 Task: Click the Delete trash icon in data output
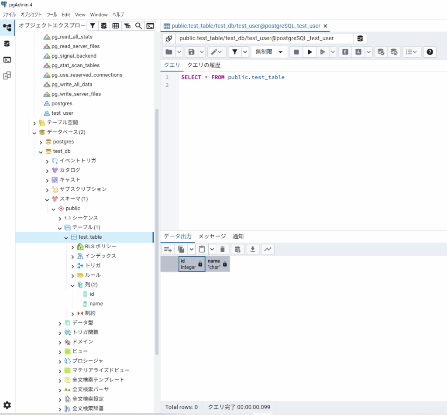pos(223,250)
